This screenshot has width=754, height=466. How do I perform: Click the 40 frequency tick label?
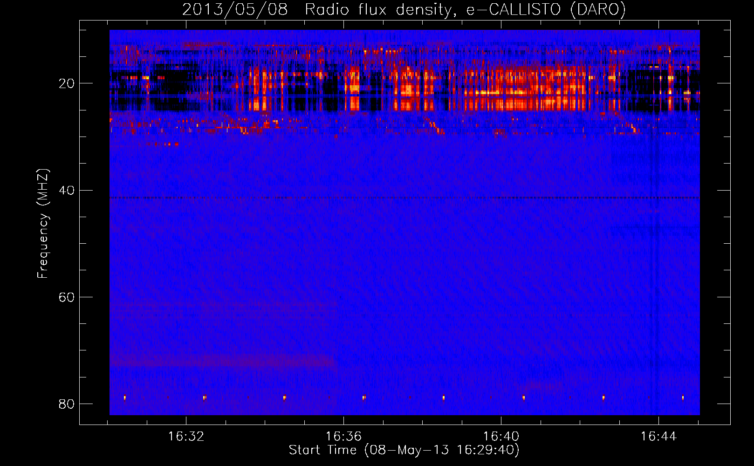tap(67, 190)
